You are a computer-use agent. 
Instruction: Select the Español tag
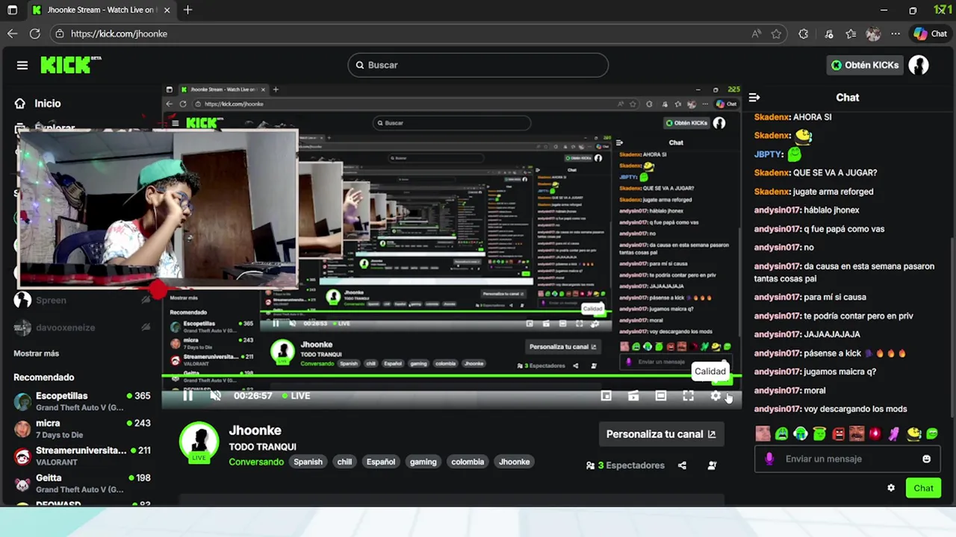coord(381,462)
